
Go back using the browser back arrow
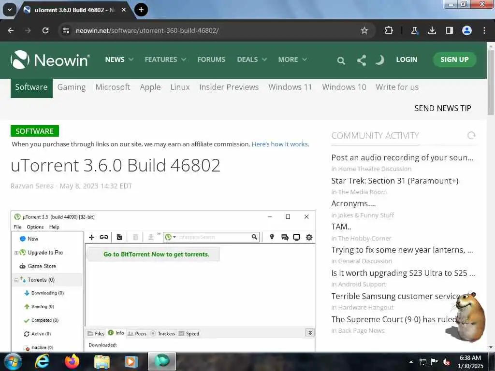pyautogui.click(x=11, y=30)
